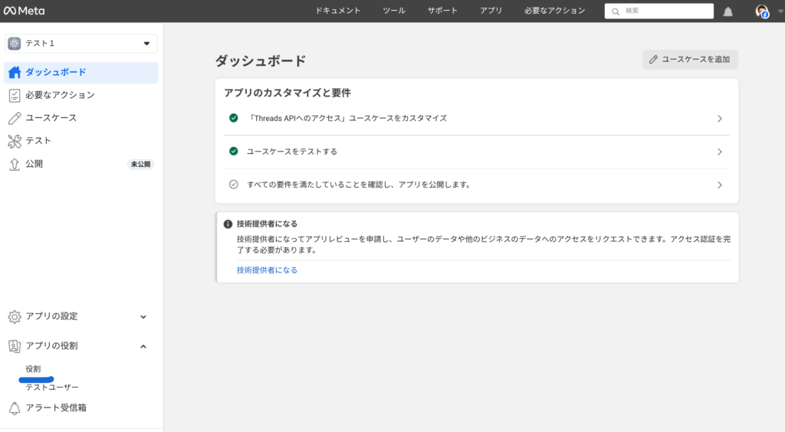785x432 pixels.
Task: Click the unchecked circle for publish requirements
Action: pyautogui.click(x=234, y=185)
